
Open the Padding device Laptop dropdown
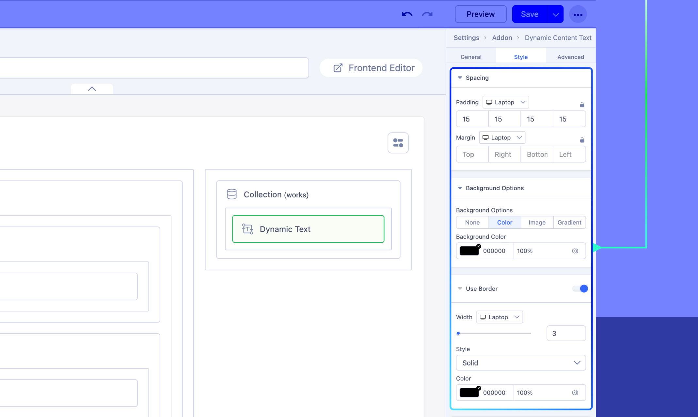pos(505,102)
